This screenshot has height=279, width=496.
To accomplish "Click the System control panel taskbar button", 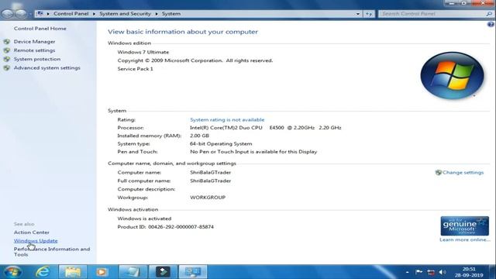I will pos(193,272).
